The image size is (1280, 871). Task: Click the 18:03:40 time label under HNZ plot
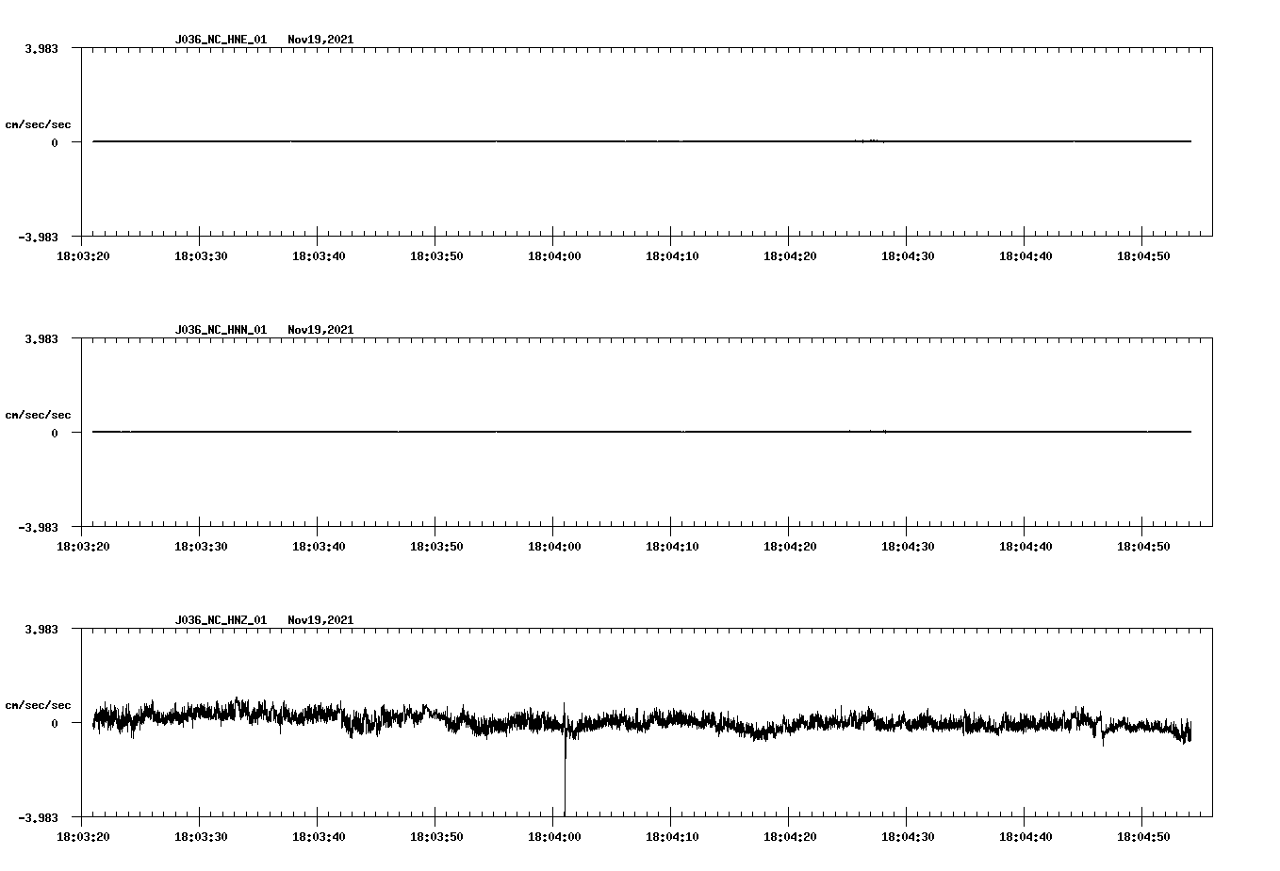point(319,836)
